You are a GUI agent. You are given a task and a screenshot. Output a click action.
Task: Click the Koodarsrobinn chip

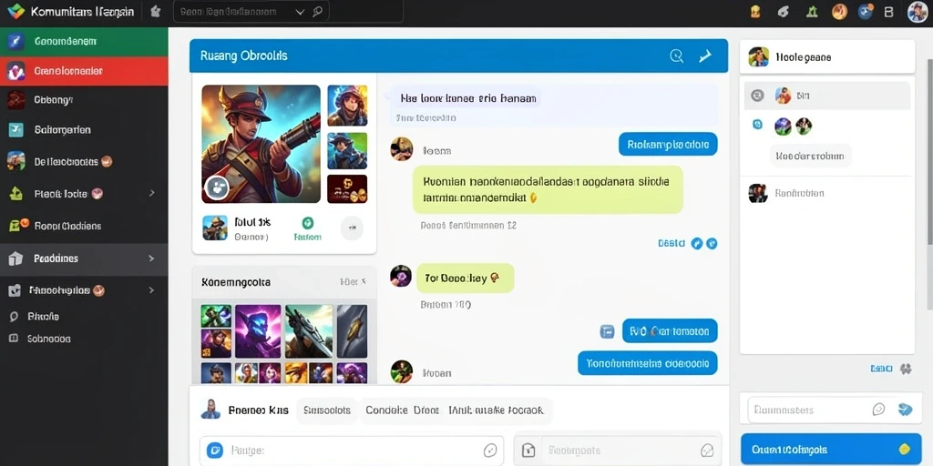pyautogui.click(x=810, y=157)
